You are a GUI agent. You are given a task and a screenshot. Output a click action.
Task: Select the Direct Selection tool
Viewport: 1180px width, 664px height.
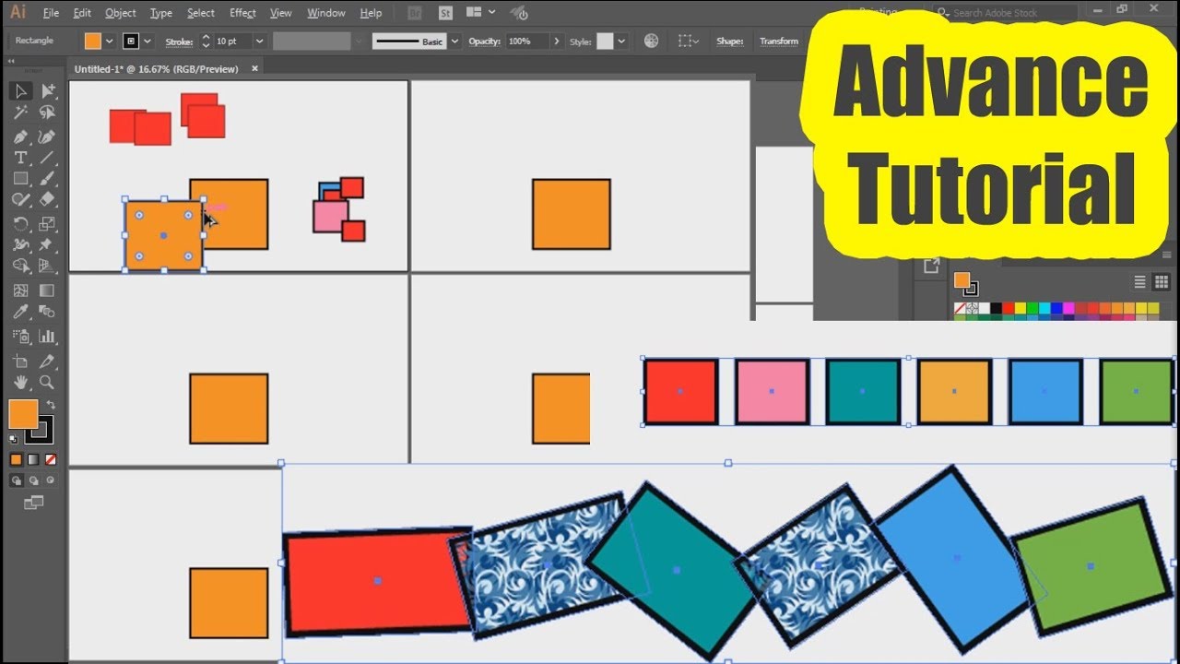[x=48, y=91]
